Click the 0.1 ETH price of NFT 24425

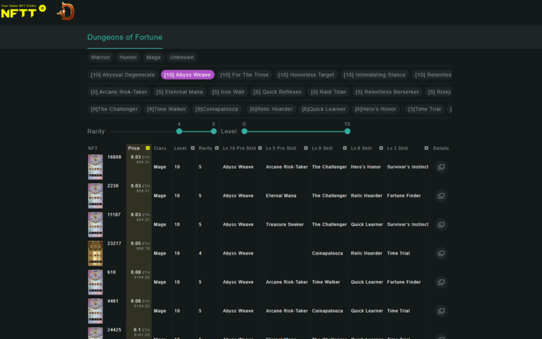click(x=142, y=330)
